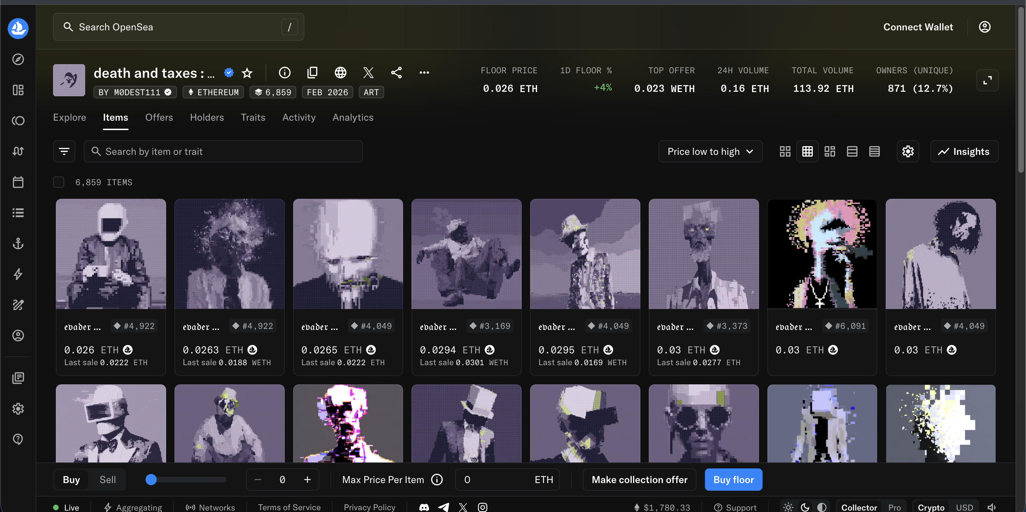The image size is (1026, 512).
Task: Open the evader item priced 0.0294 ETH
Action: 466,287
